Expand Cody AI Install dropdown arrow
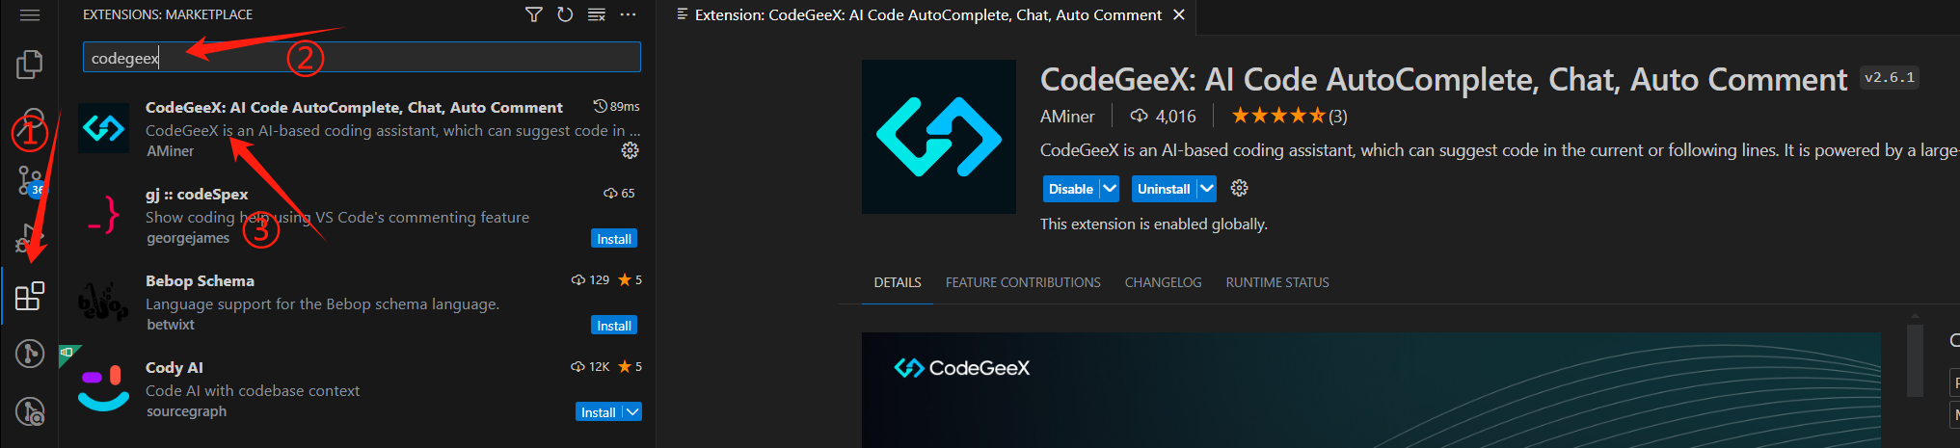Viewport: 1960px width, 448px height. tap(632, 412)
